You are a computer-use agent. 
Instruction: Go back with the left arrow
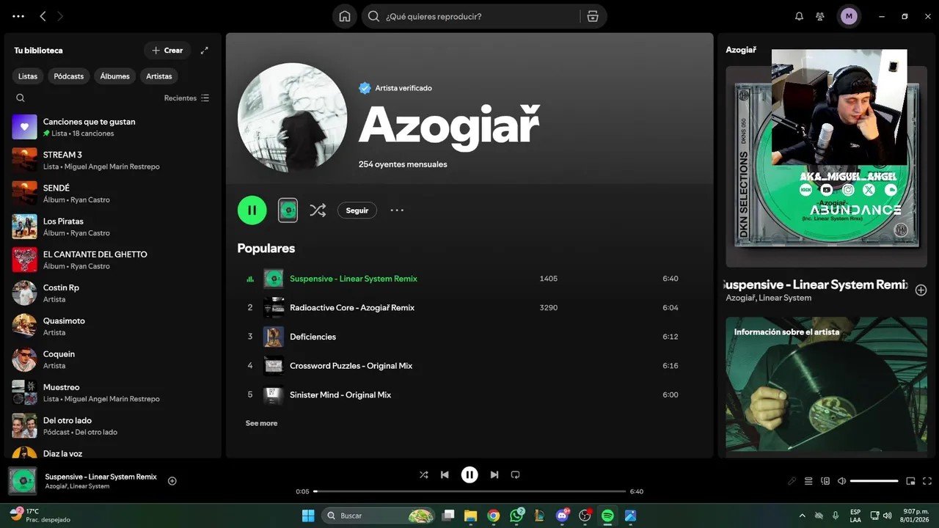(43, 16)
